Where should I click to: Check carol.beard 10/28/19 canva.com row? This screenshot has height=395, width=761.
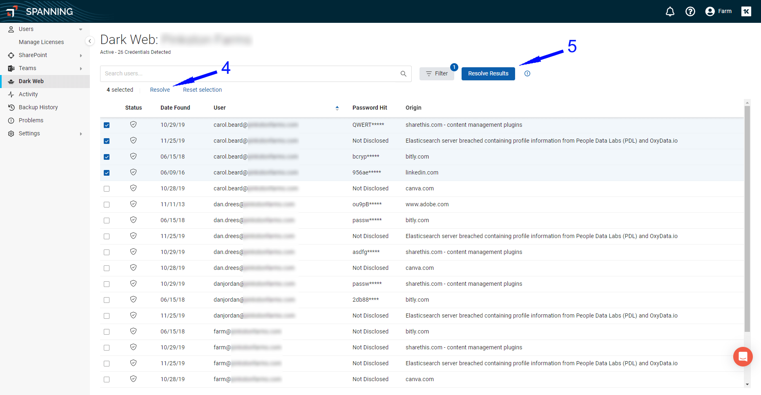[107, 189]
